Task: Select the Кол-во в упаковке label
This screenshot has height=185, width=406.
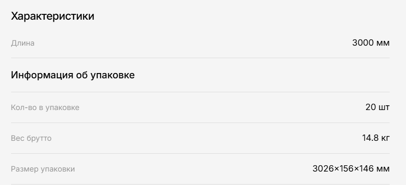Action: point(45,107)
